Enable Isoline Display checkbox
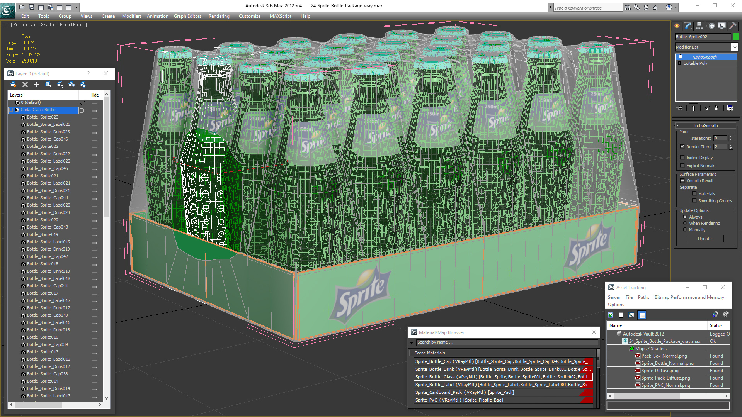 [682, 158]
